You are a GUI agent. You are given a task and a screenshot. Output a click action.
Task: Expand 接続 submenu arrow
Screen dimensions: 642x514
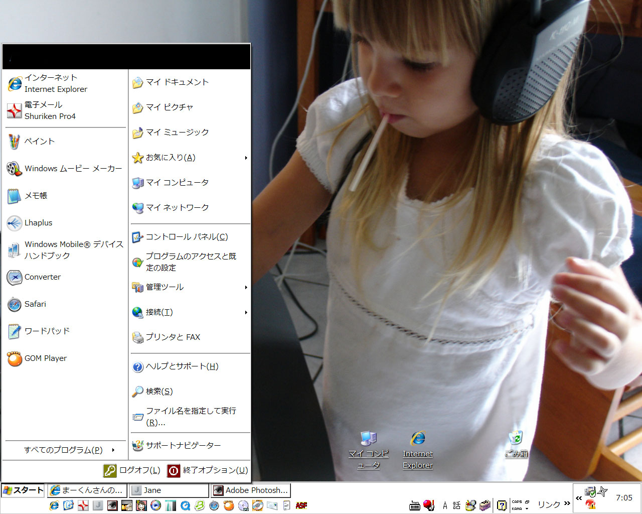coord(246,312)
